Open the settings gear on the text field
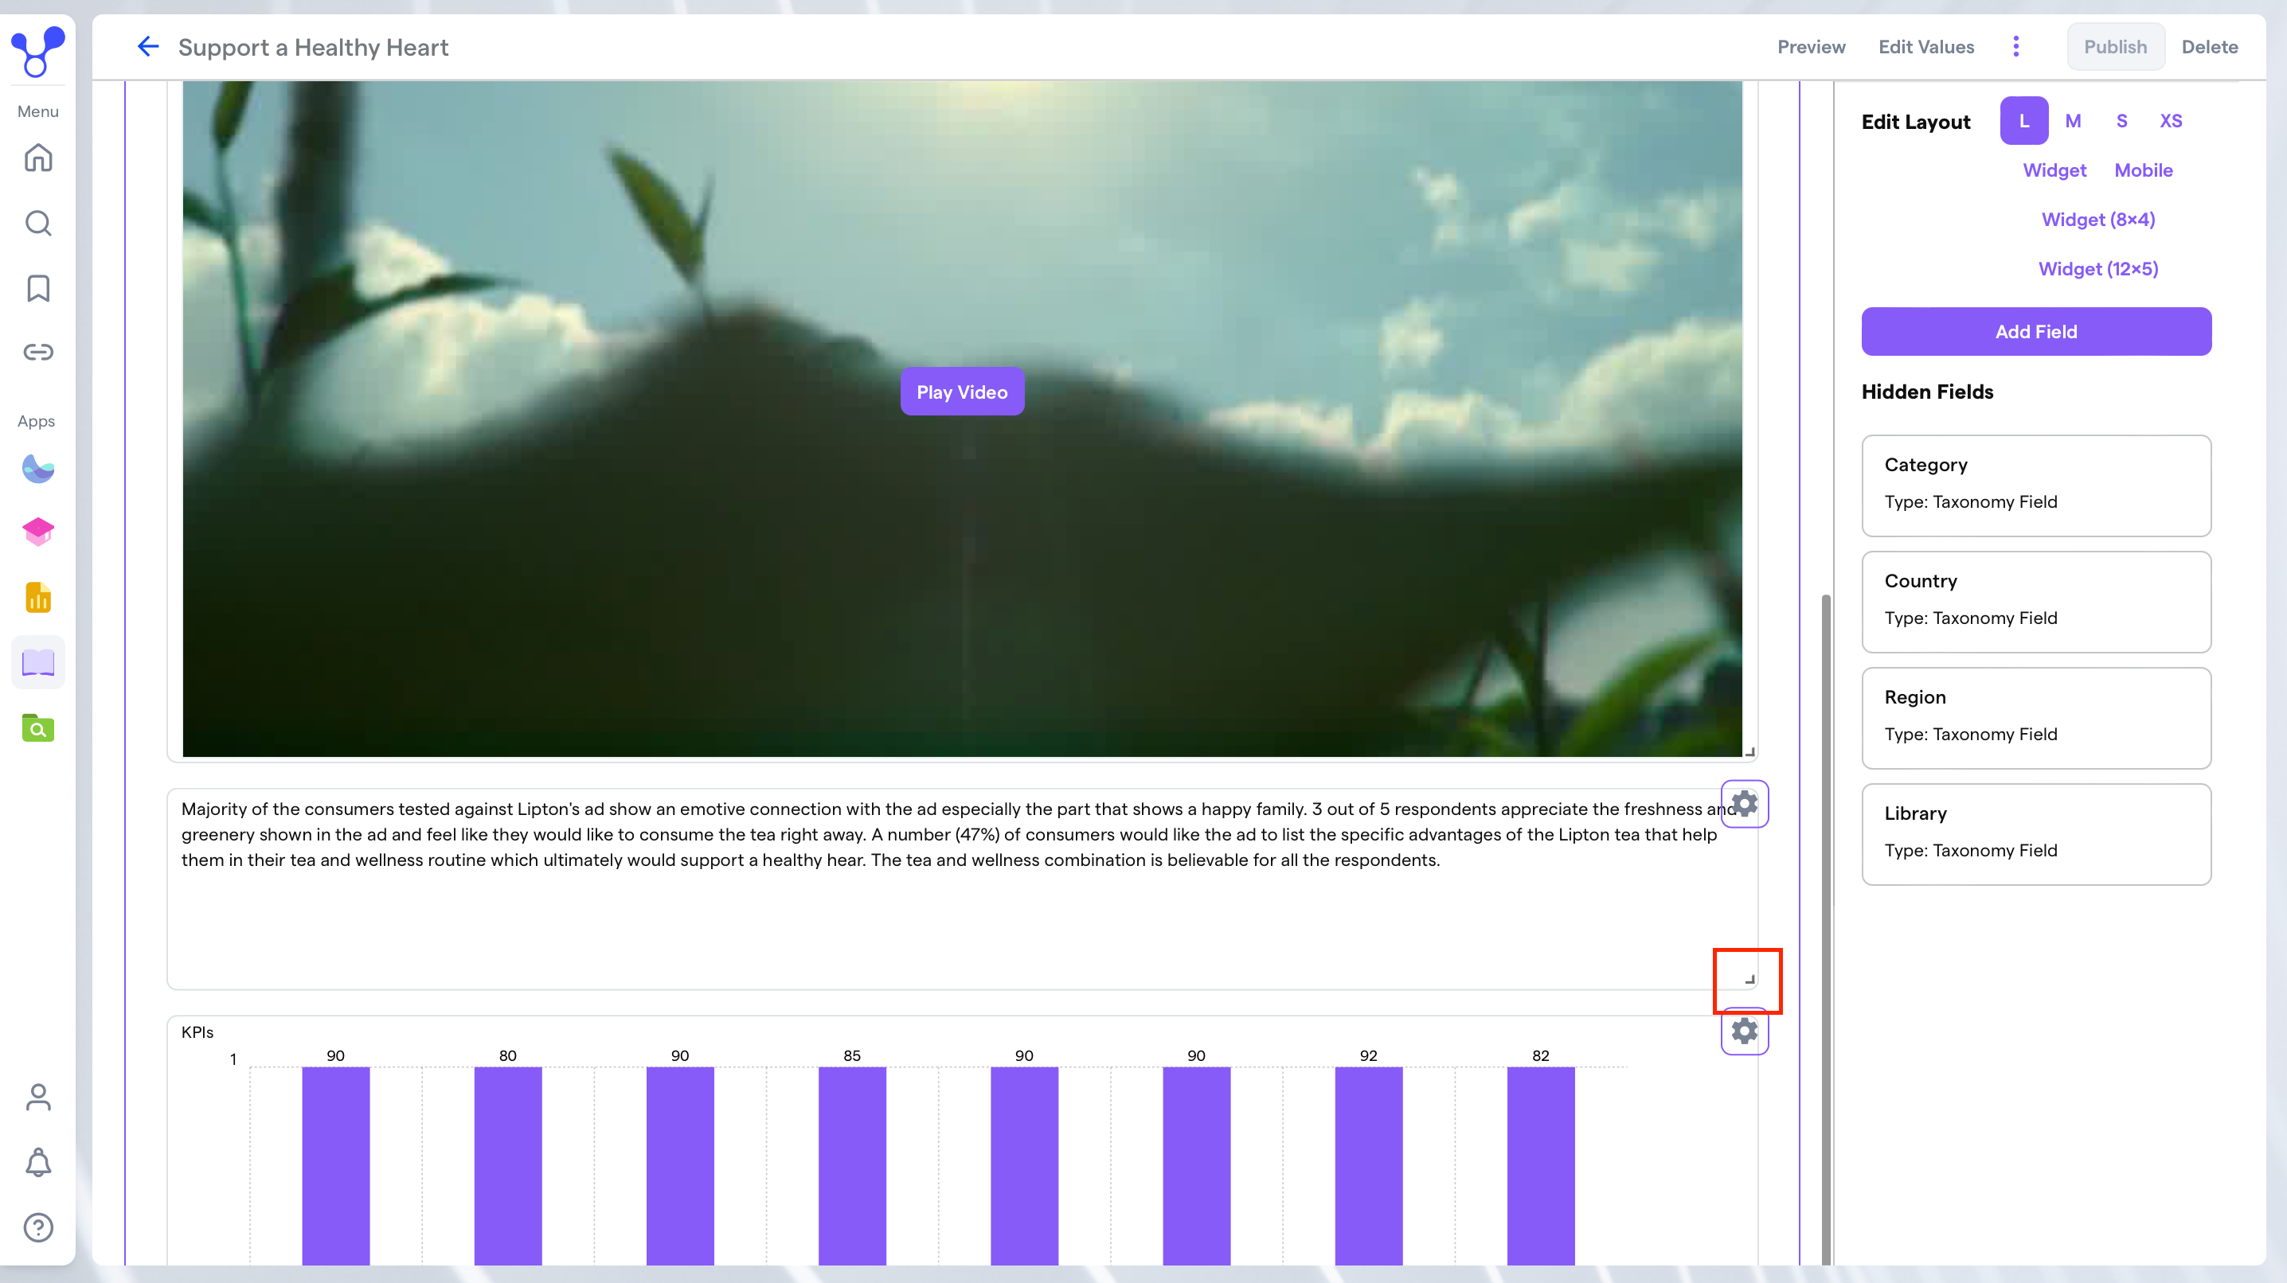Image resolution: width=2287 pixels, height=1283 pixels. click(1745, 804)
